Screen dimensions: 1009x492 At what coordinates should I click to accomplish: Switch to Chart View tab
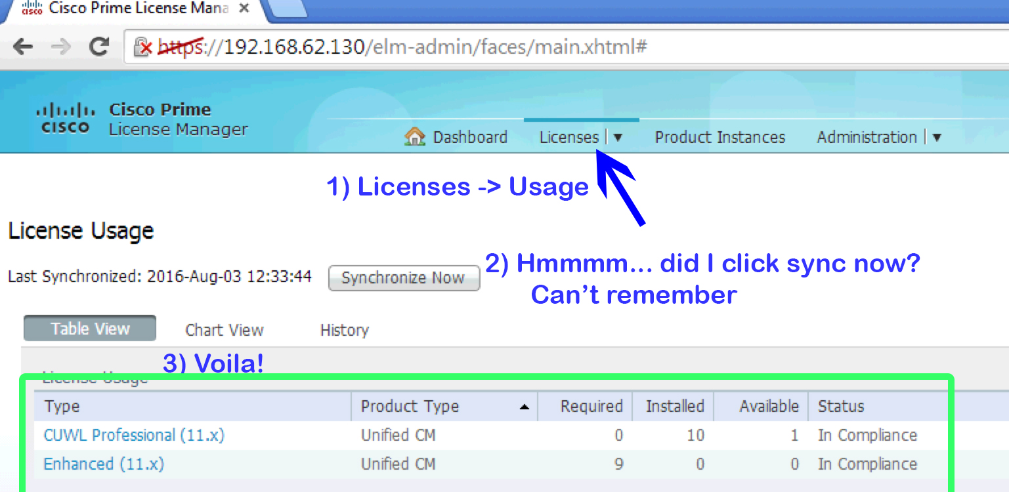[225, 330]
